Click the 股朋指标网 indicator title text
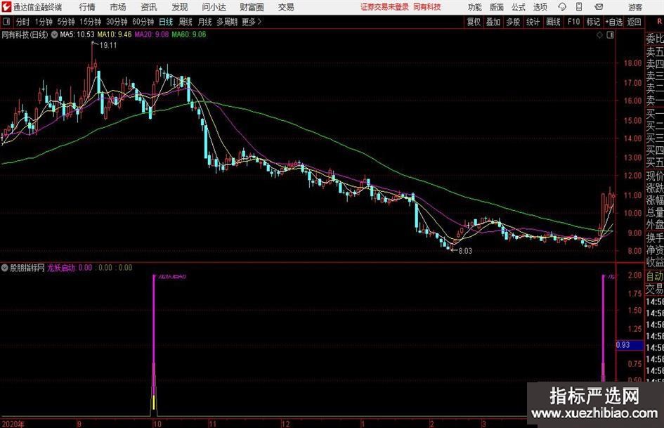Image resolution: width=664 pixels, height=428 pixels. (x=27, y=267)
